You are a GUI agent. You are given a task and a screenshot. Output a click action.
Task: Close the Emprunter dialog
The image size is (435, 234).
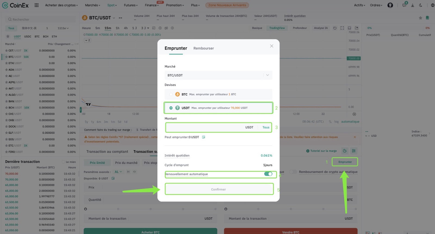tap(272, 46)
